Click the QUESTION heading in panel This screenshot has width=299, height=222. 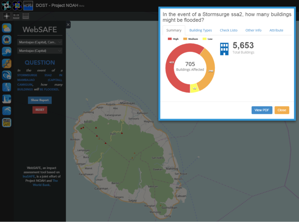tap(40, 63)
